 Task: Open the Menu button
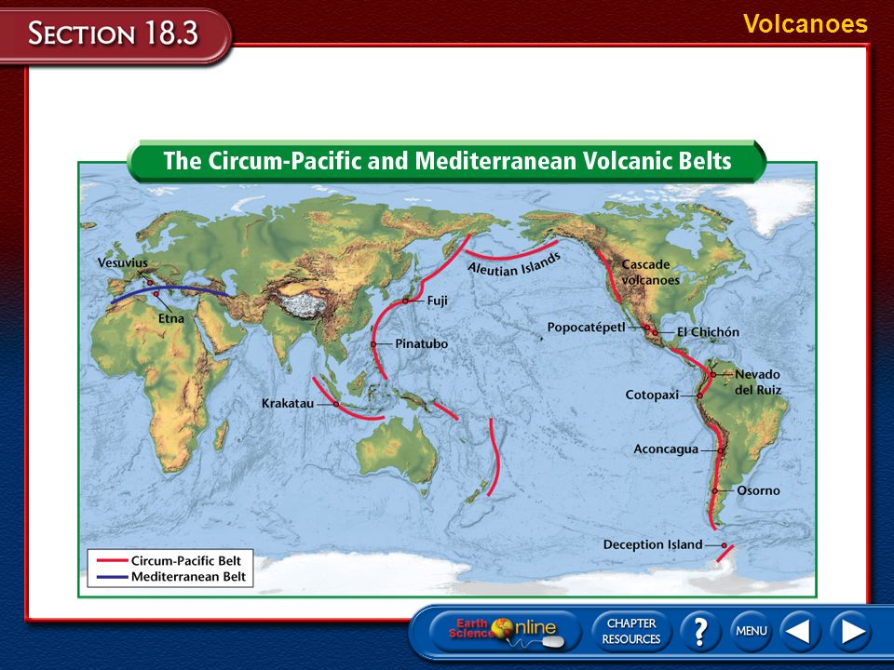coord(751,631)
